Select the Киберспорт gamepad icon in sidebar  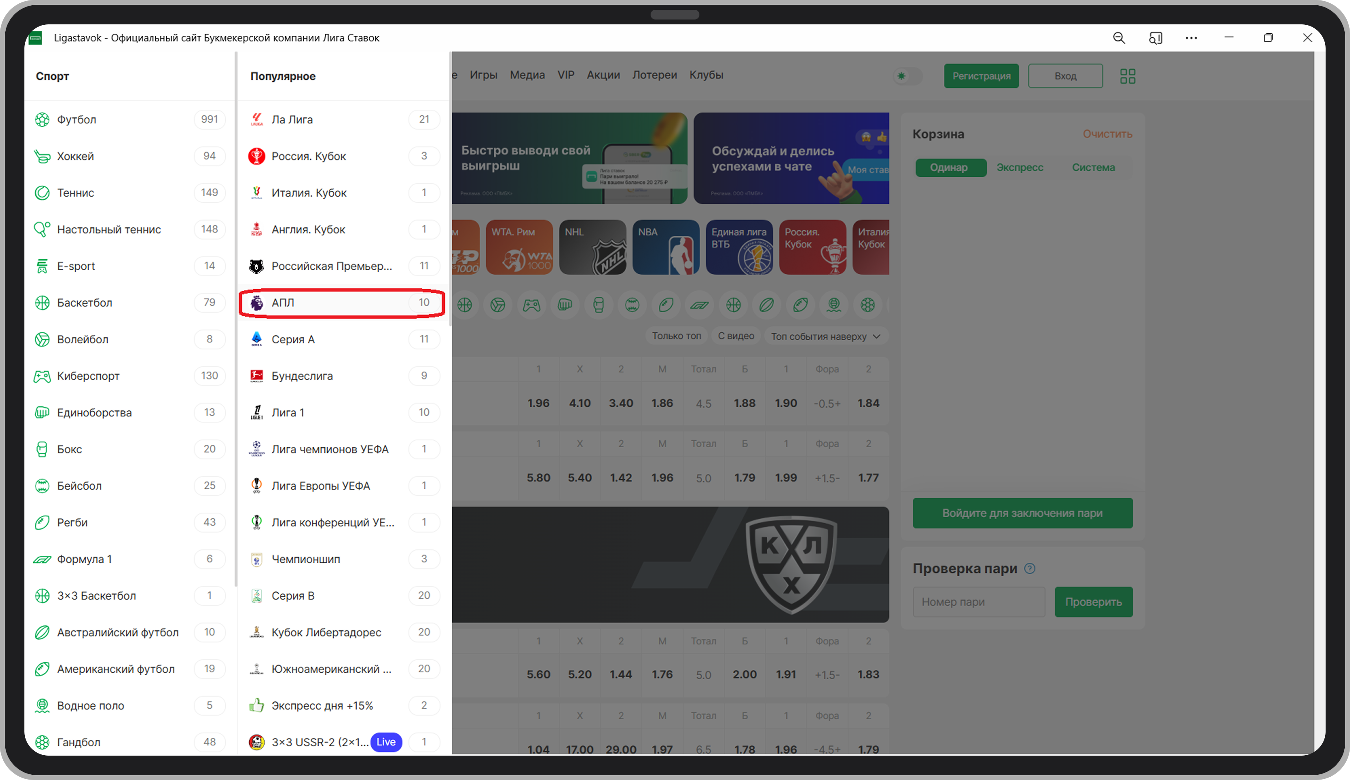click(x=42, y=376)
